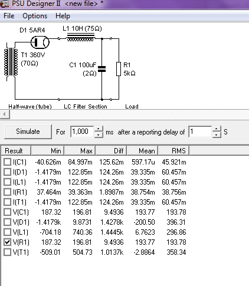Open the Options menu

point(35,16)
